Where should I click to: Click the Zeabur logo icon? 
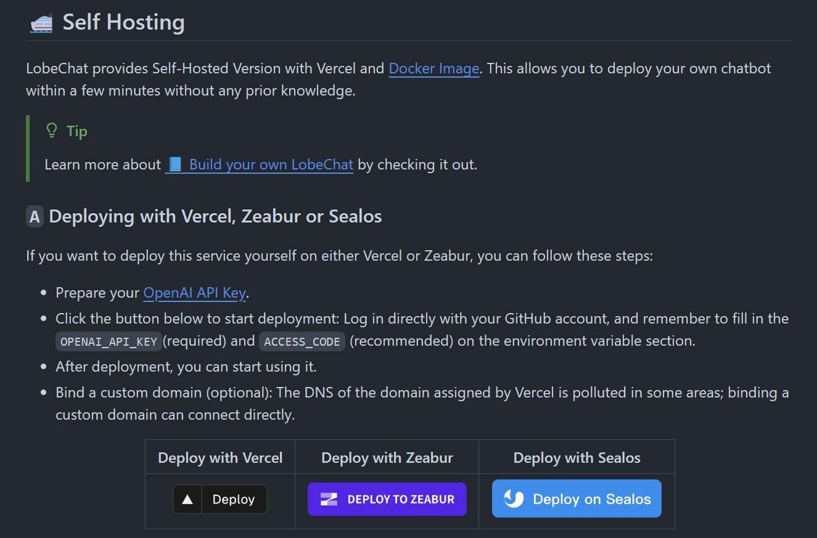(x=329, y=499)
